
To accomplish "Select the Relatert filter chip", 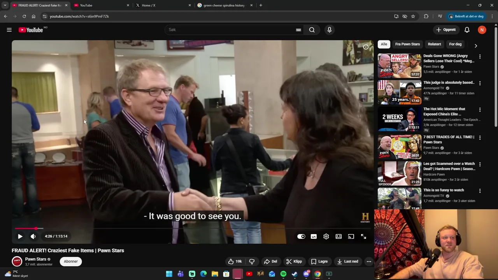I will [434, 44].
